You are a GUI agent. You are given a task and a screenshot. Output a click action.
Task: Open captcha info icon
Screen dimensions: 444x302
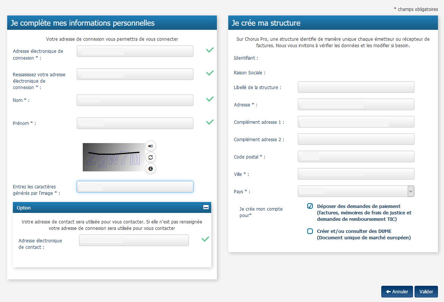pos(151,169)
